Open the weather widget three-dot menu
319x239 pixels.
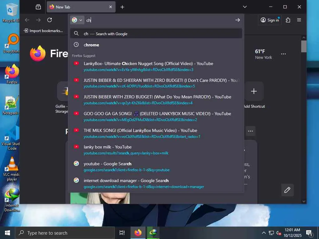pyautogui.click(x=283, y=54)
